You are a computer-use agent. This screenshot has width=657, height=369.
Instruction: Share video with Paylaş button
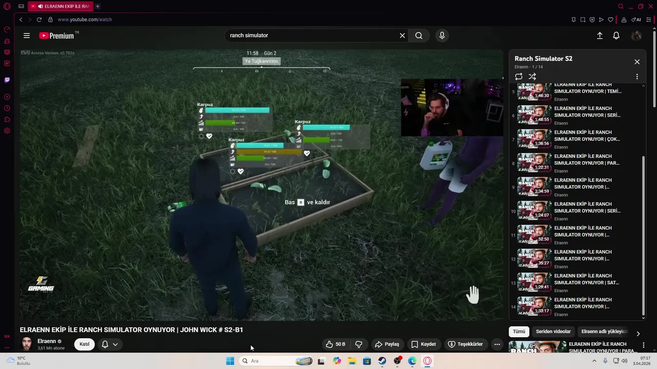pos(387,344)
